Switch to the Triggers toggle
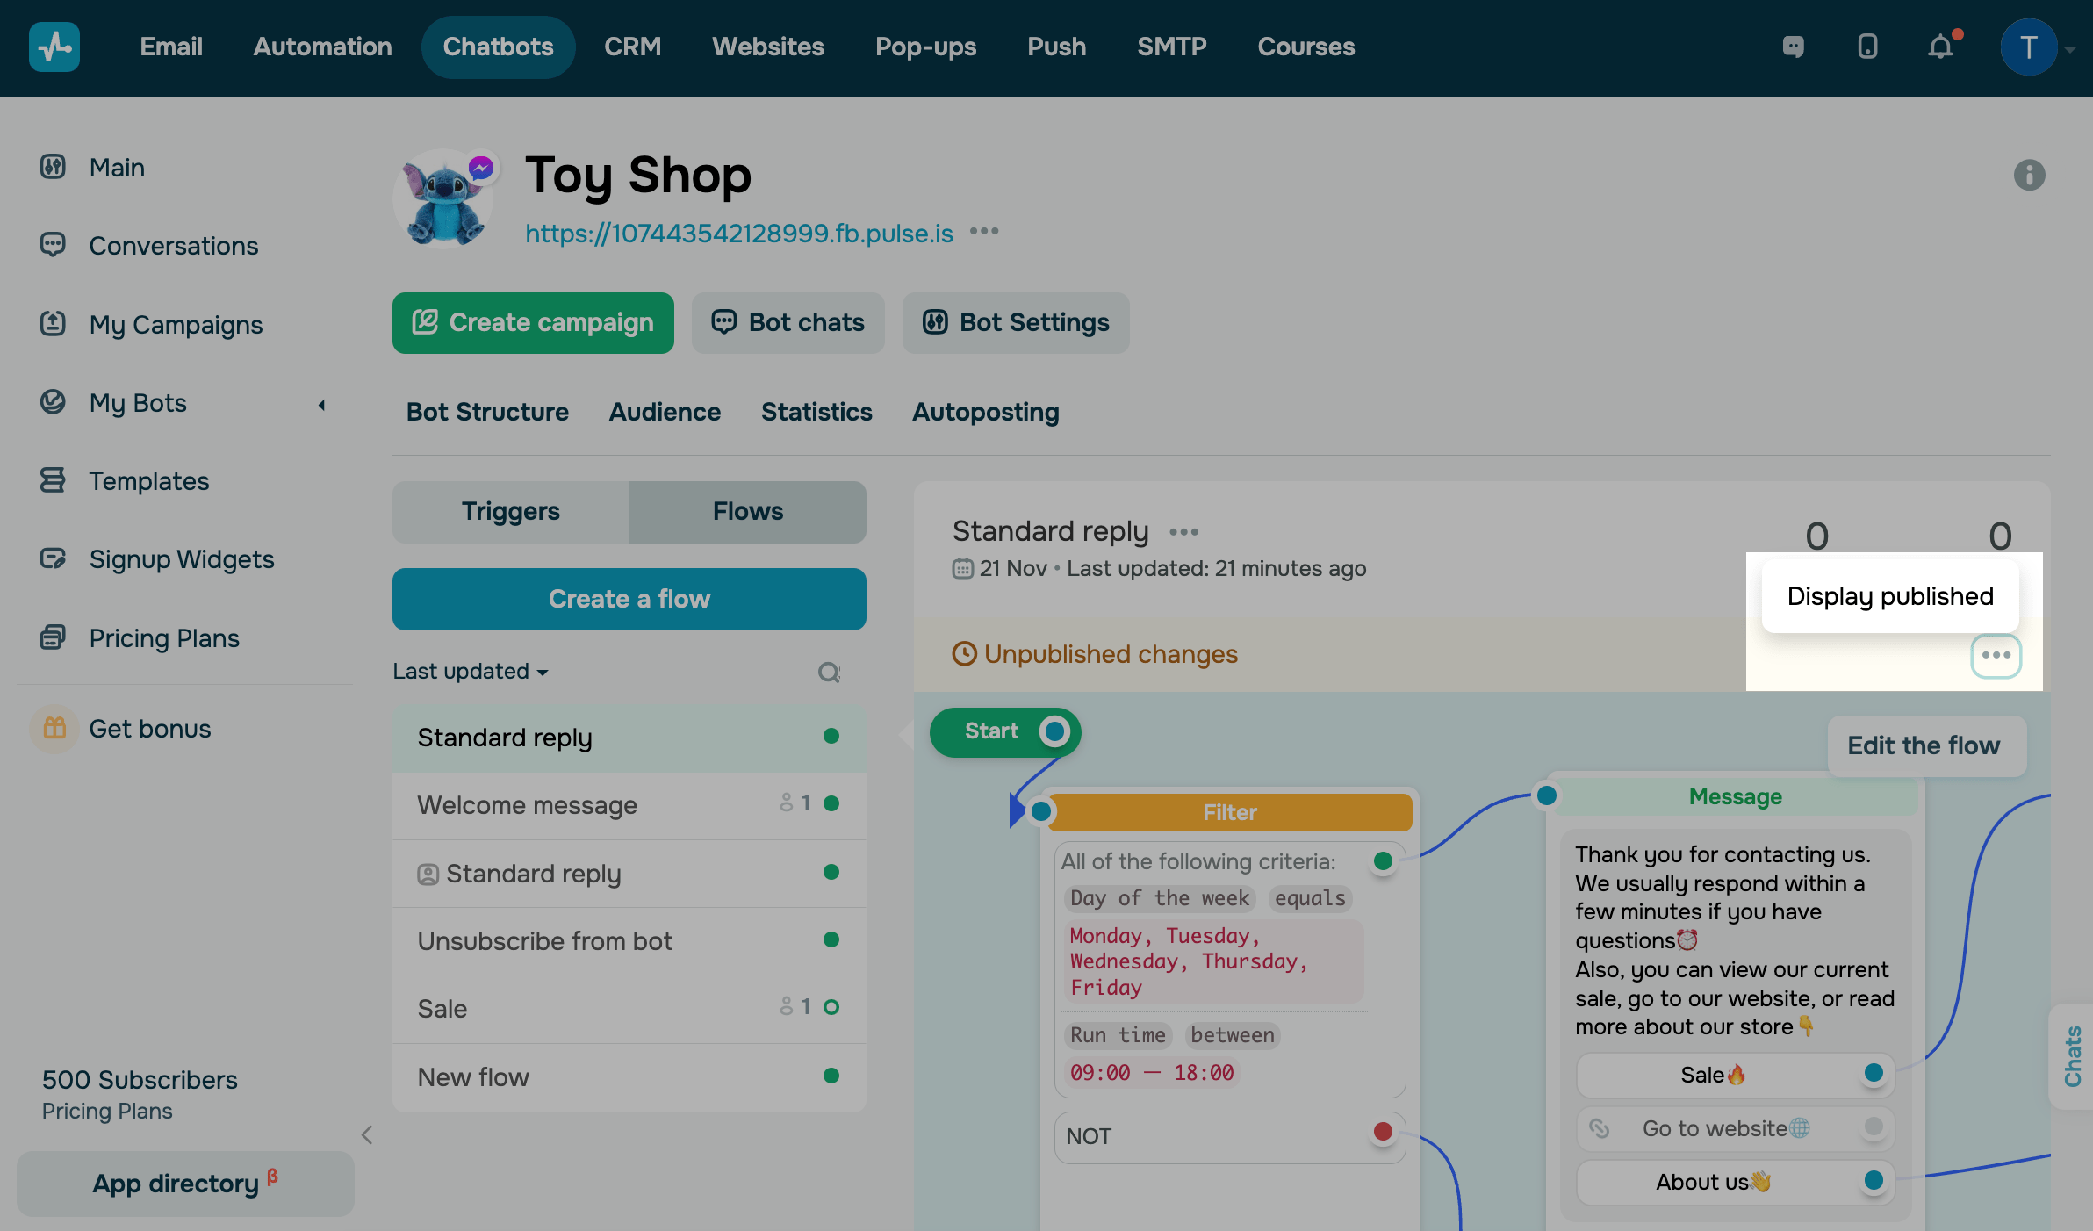The image size is (2093, 1231). click(x=511, y=512)
